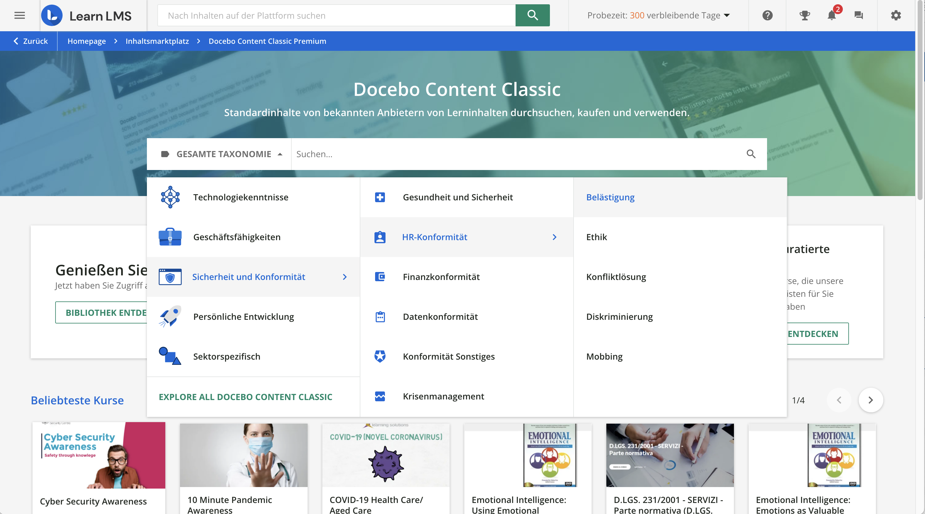Screen dimensions: 925x514
Task: Select Krisenmanagement subcategory
Action: [x=466, y=396]
